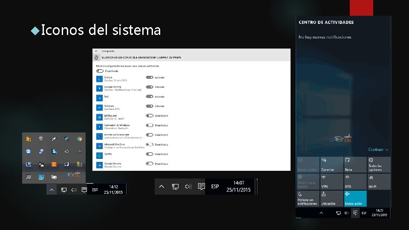Image resolution: width=409 pixels, height=230 pixels.
Task: Click ESP language indicator in 14:07 taskbar
Action: click(215, 187)
